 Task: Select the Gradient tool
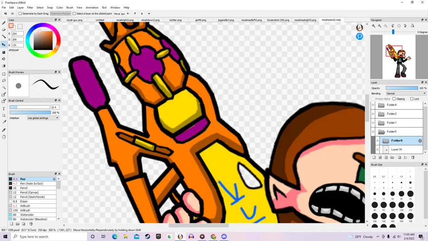coord(4,66)
